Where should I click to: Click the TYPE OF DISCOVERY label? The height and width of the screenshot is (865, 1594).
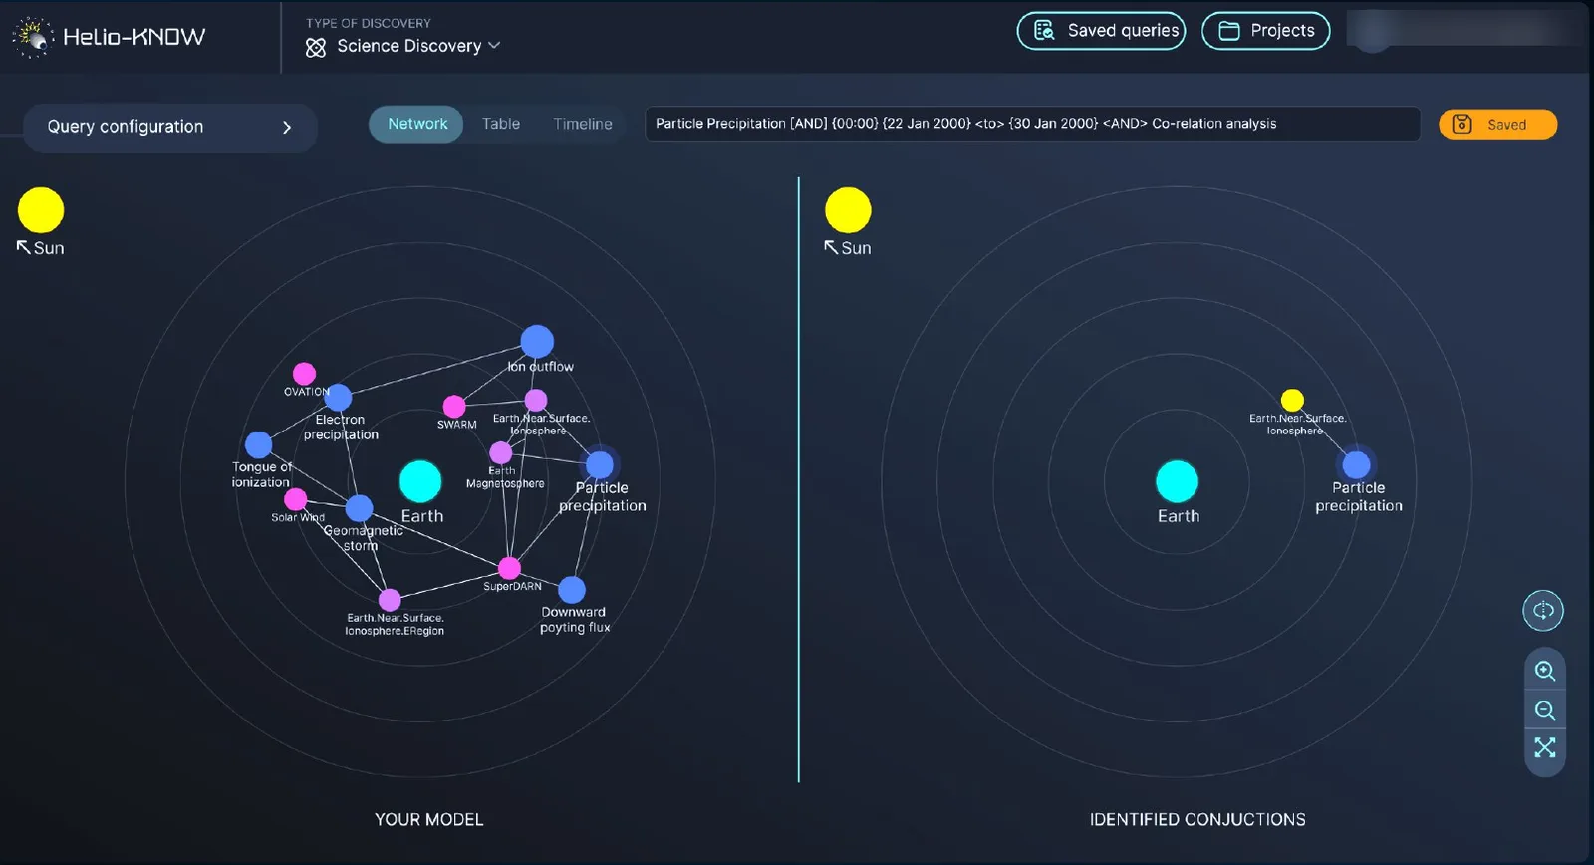pyautogui.click(x=369, y=23)
